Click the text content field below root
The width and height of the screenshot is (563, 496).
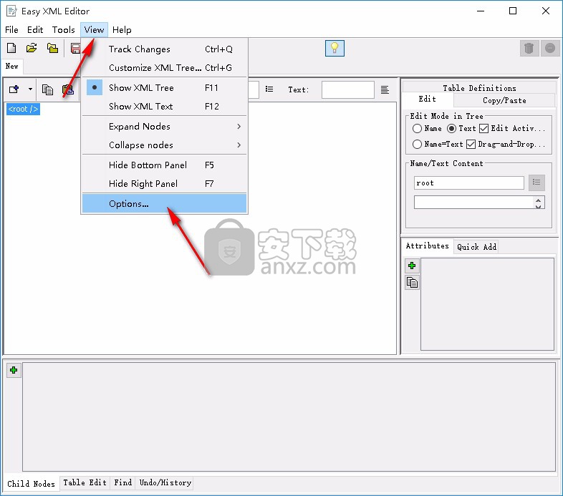pos(475,203)
